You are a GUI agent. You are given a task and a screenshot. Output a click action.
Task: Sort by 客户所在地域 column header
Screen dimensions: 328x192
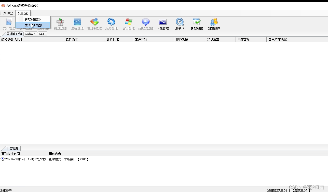coord(297,40)
